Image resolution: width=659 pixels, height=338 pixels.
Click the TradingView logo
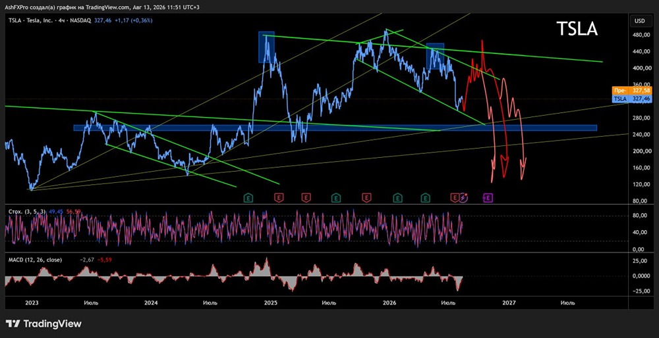pos(43,324)
